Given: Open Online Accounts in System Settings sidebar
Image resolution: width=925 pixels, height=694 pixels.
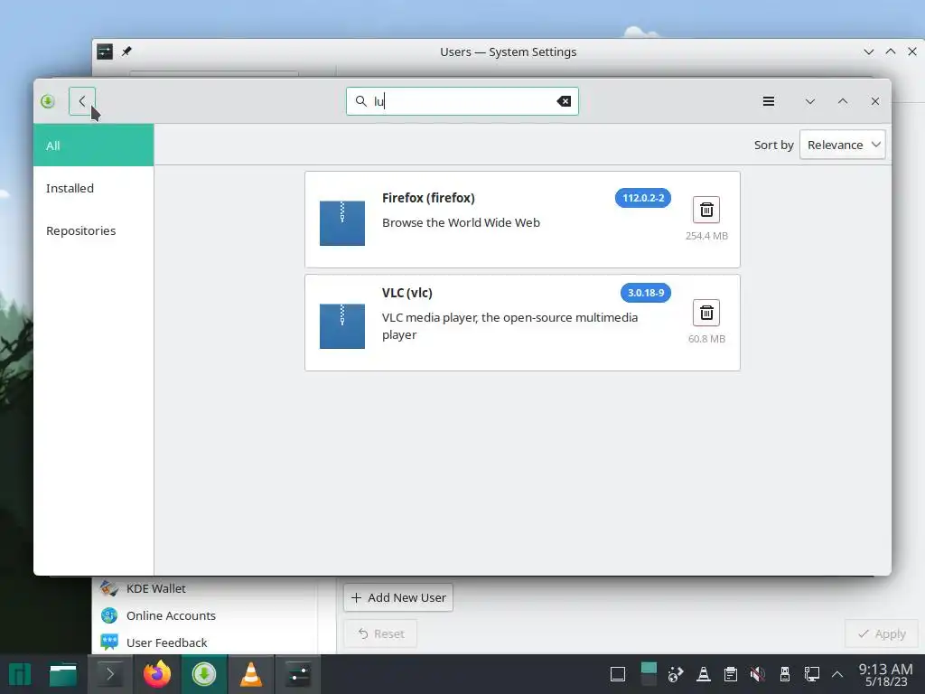Looking at the screenshot, I should tap(204, 615).
